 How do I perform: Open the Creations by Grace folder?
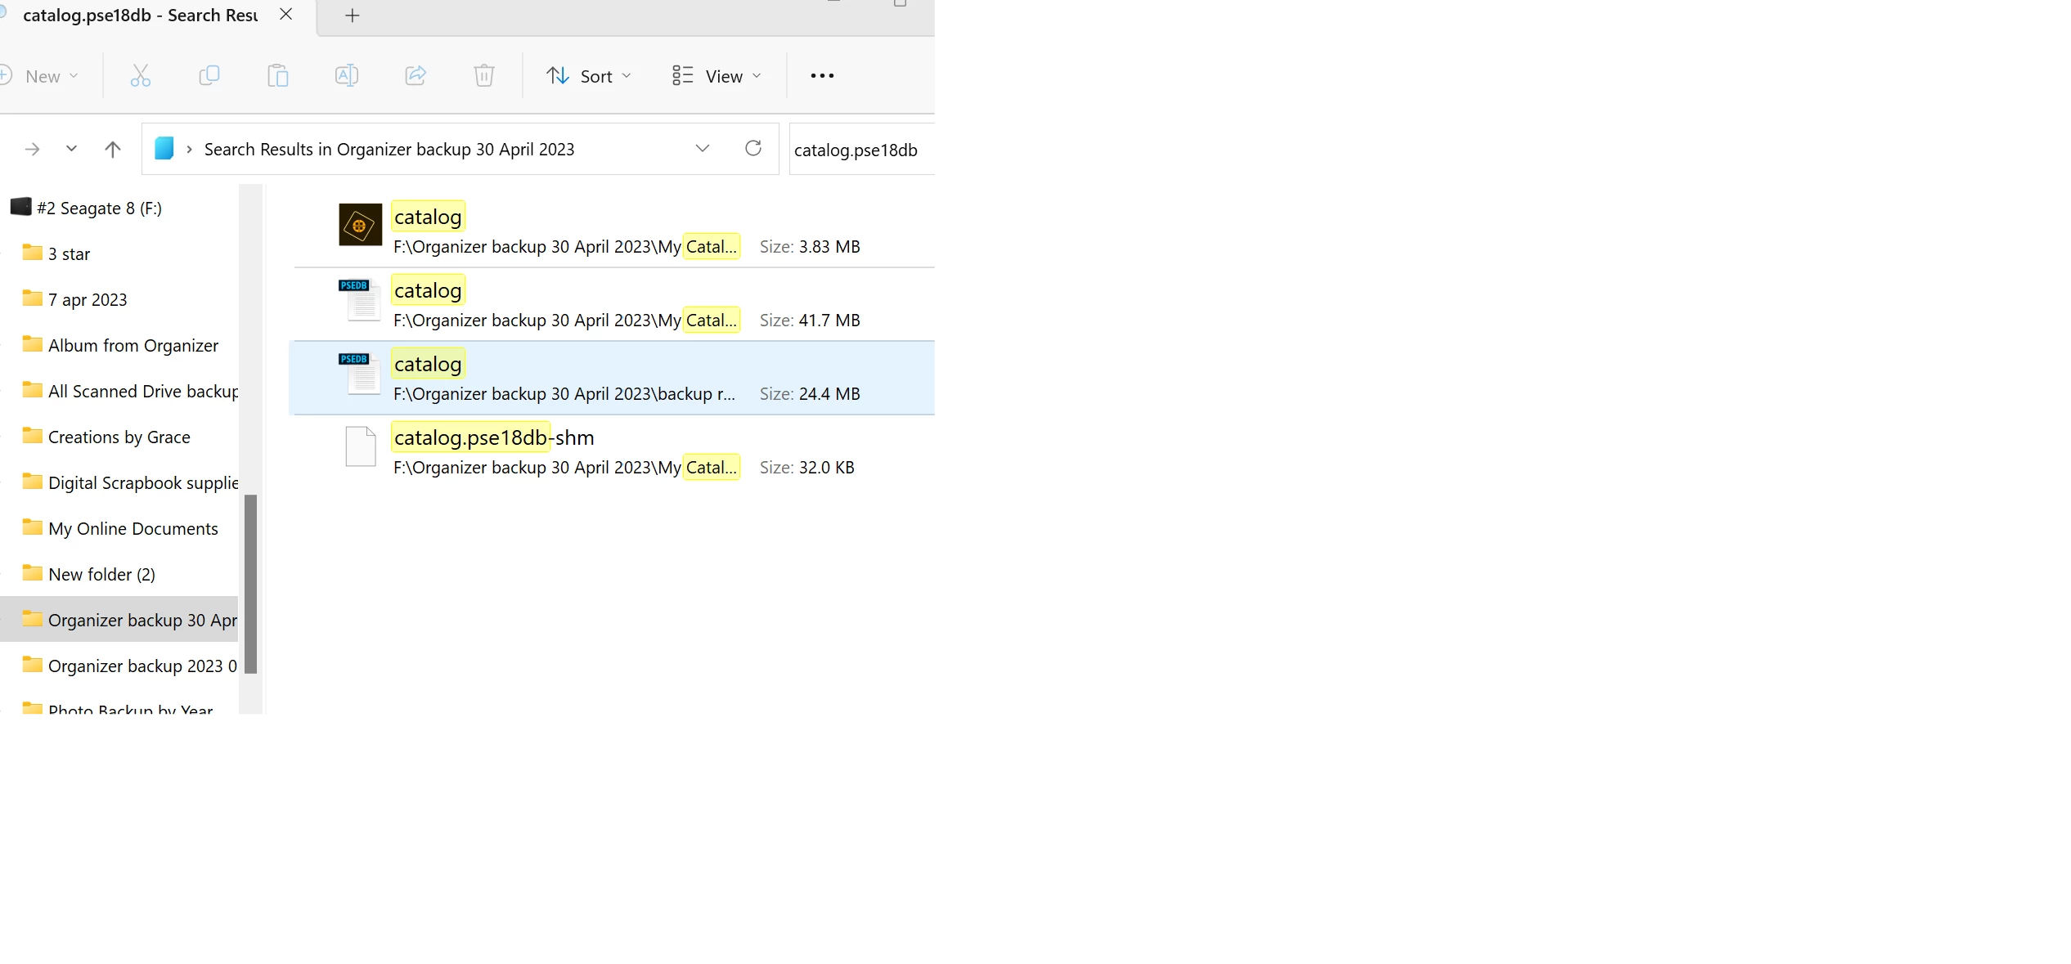click(119, 437)
